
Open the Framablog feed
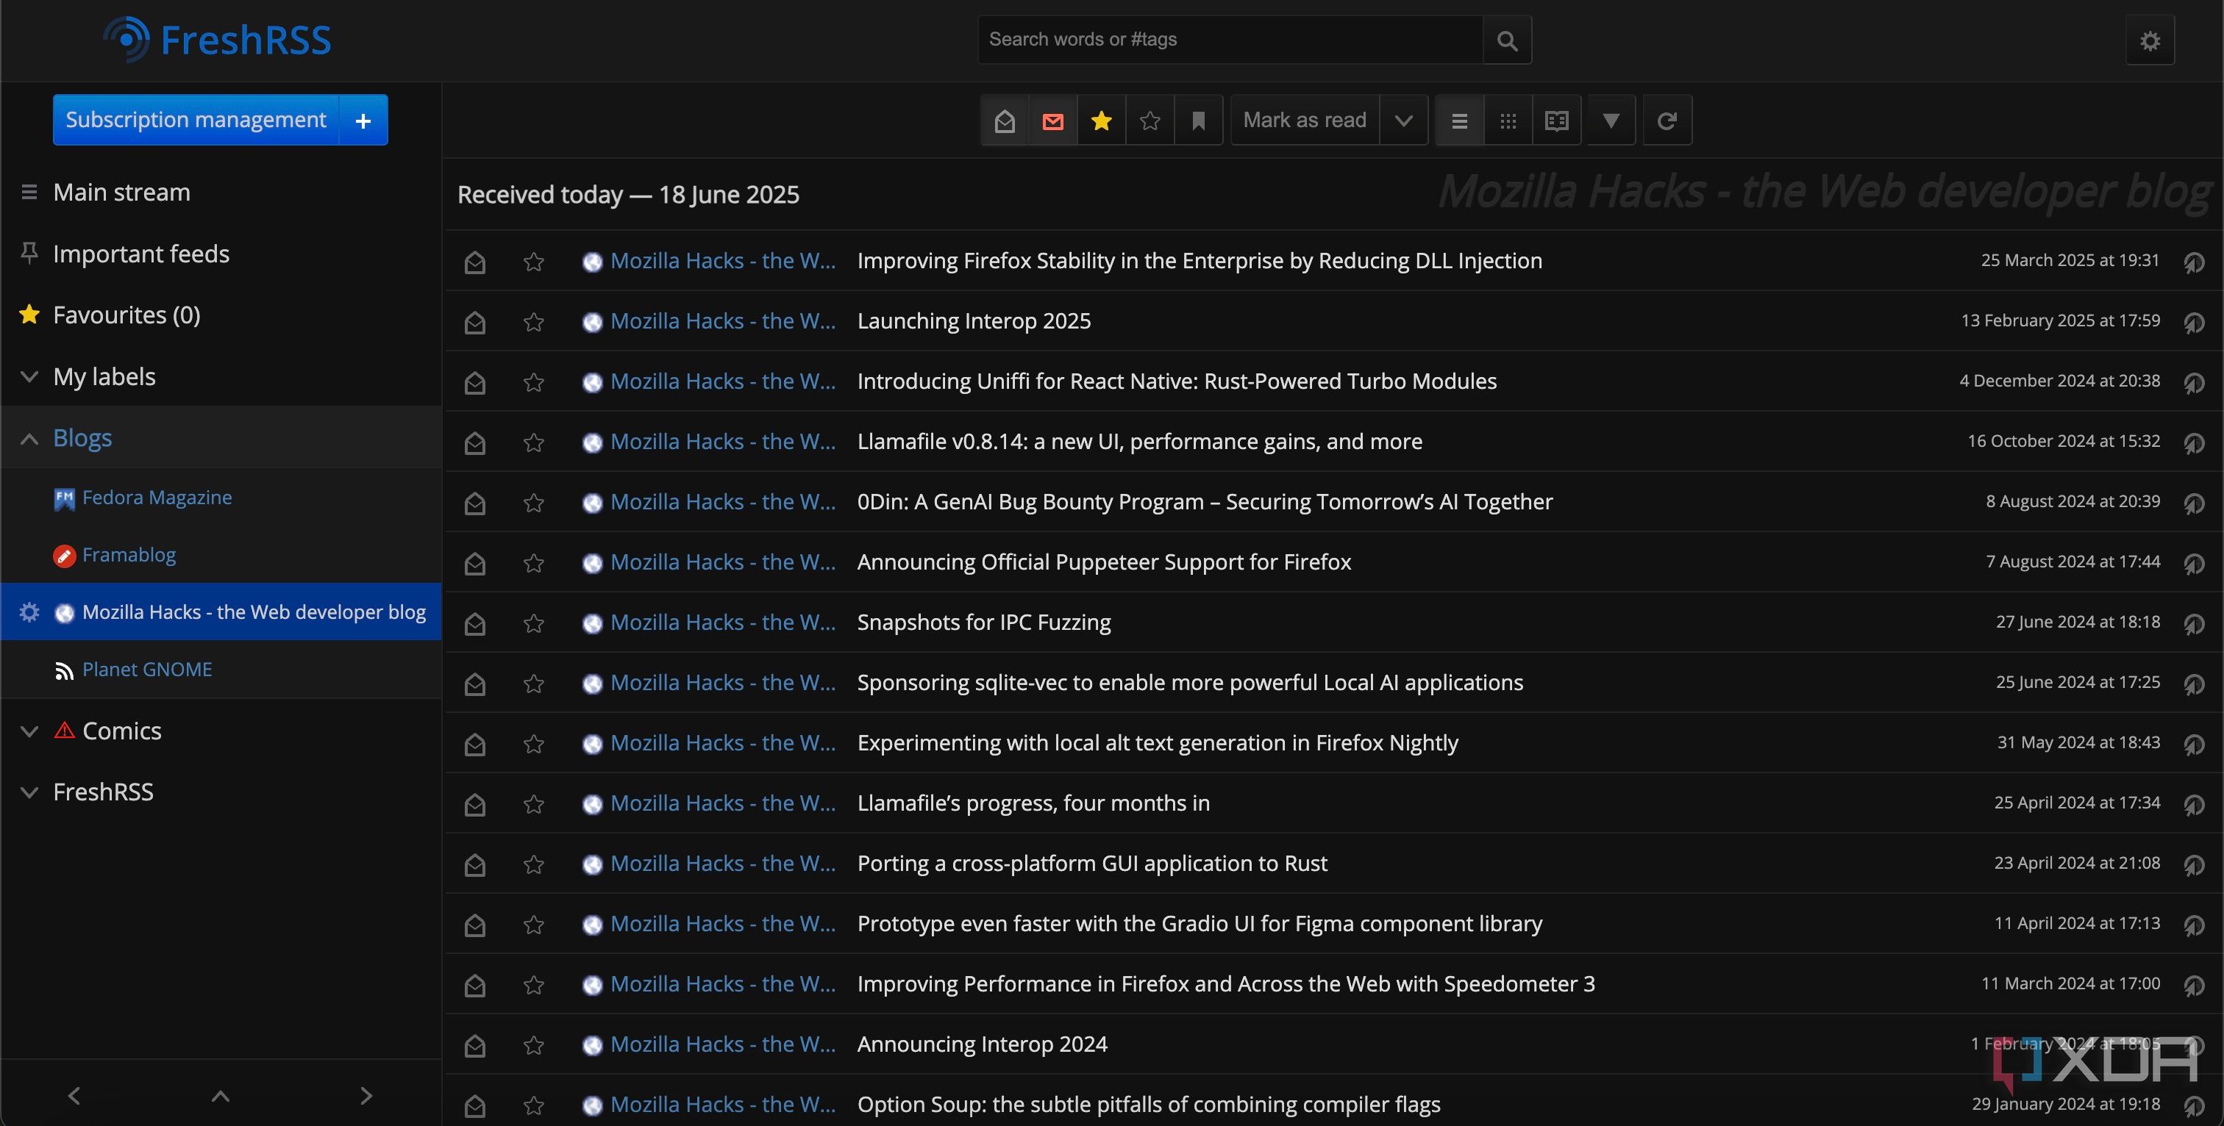point(129,555)
